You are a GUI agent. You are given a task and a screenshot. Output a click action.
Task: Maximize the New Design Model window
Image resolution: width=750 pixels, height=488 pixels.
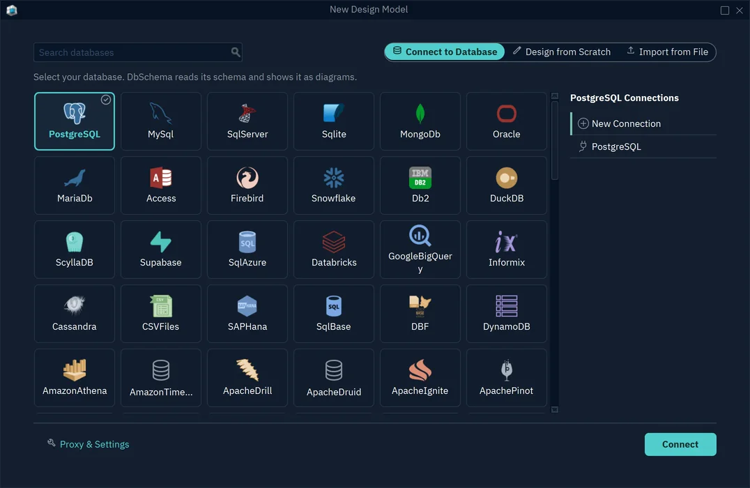click(725, 10)
